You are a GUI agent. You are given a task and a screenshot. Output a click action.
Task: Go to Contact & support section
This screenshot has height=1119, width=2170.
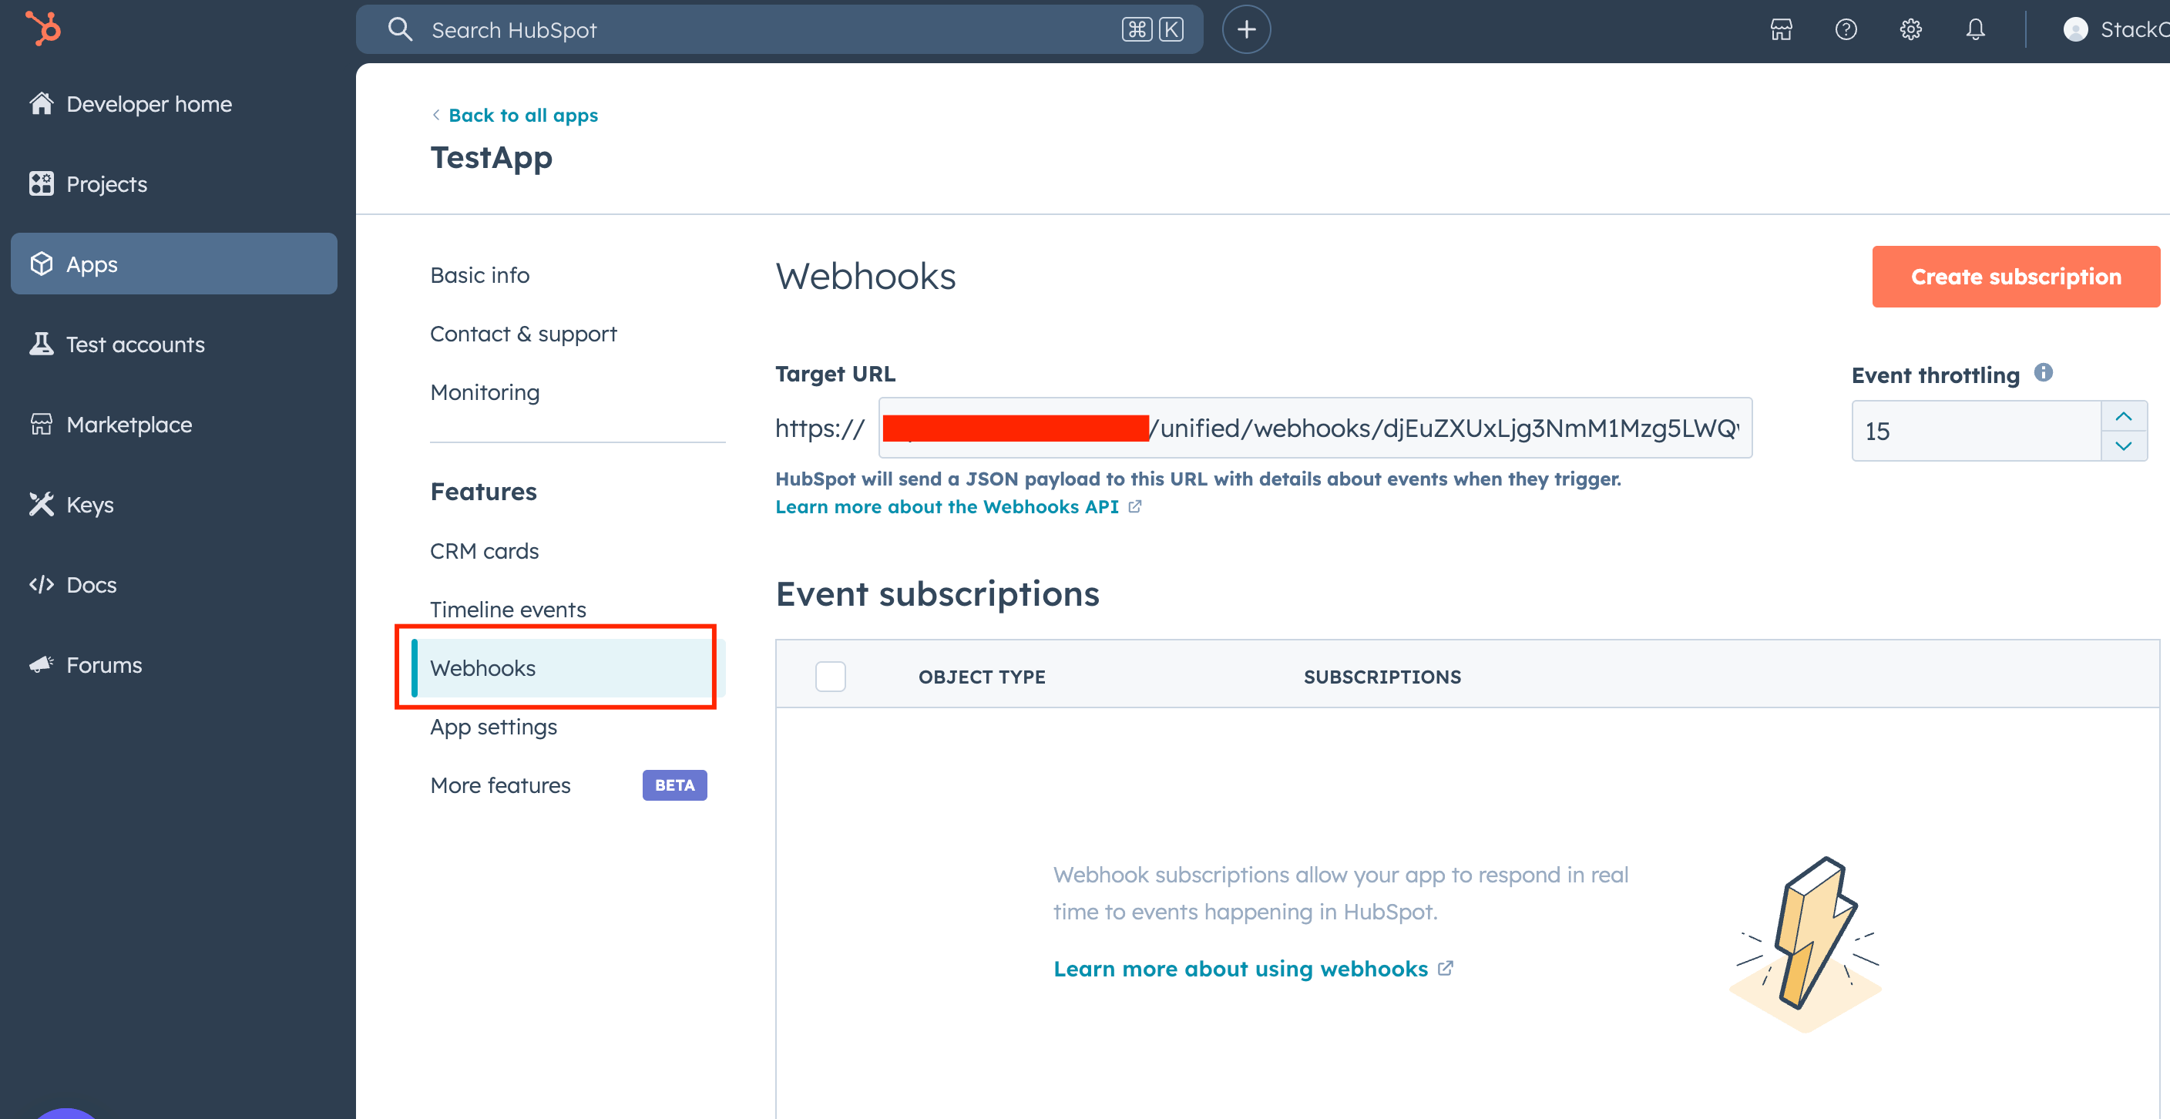(x=523, y=334)
